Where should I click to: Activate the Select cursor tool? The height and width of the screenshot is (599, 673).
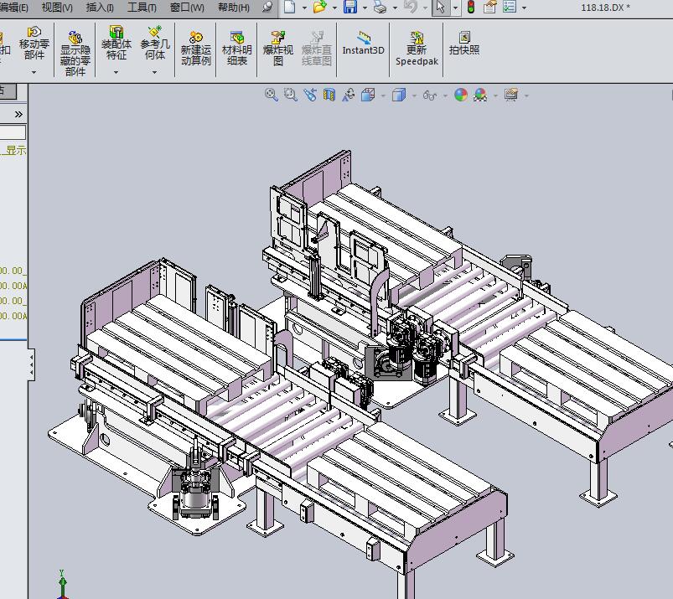click(x=440, y=8)
